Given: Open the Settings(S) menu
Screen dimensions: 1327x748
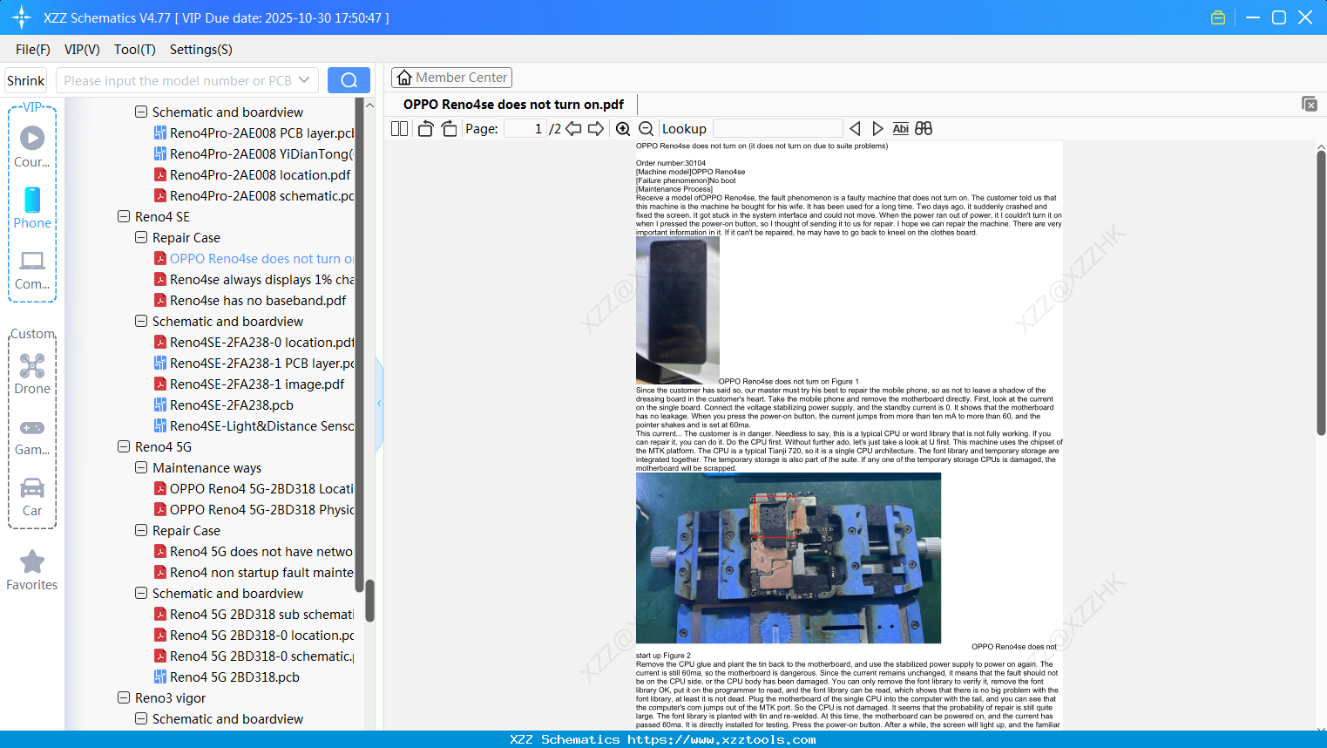Looking at the screenshot, I should tap(201, 50).
